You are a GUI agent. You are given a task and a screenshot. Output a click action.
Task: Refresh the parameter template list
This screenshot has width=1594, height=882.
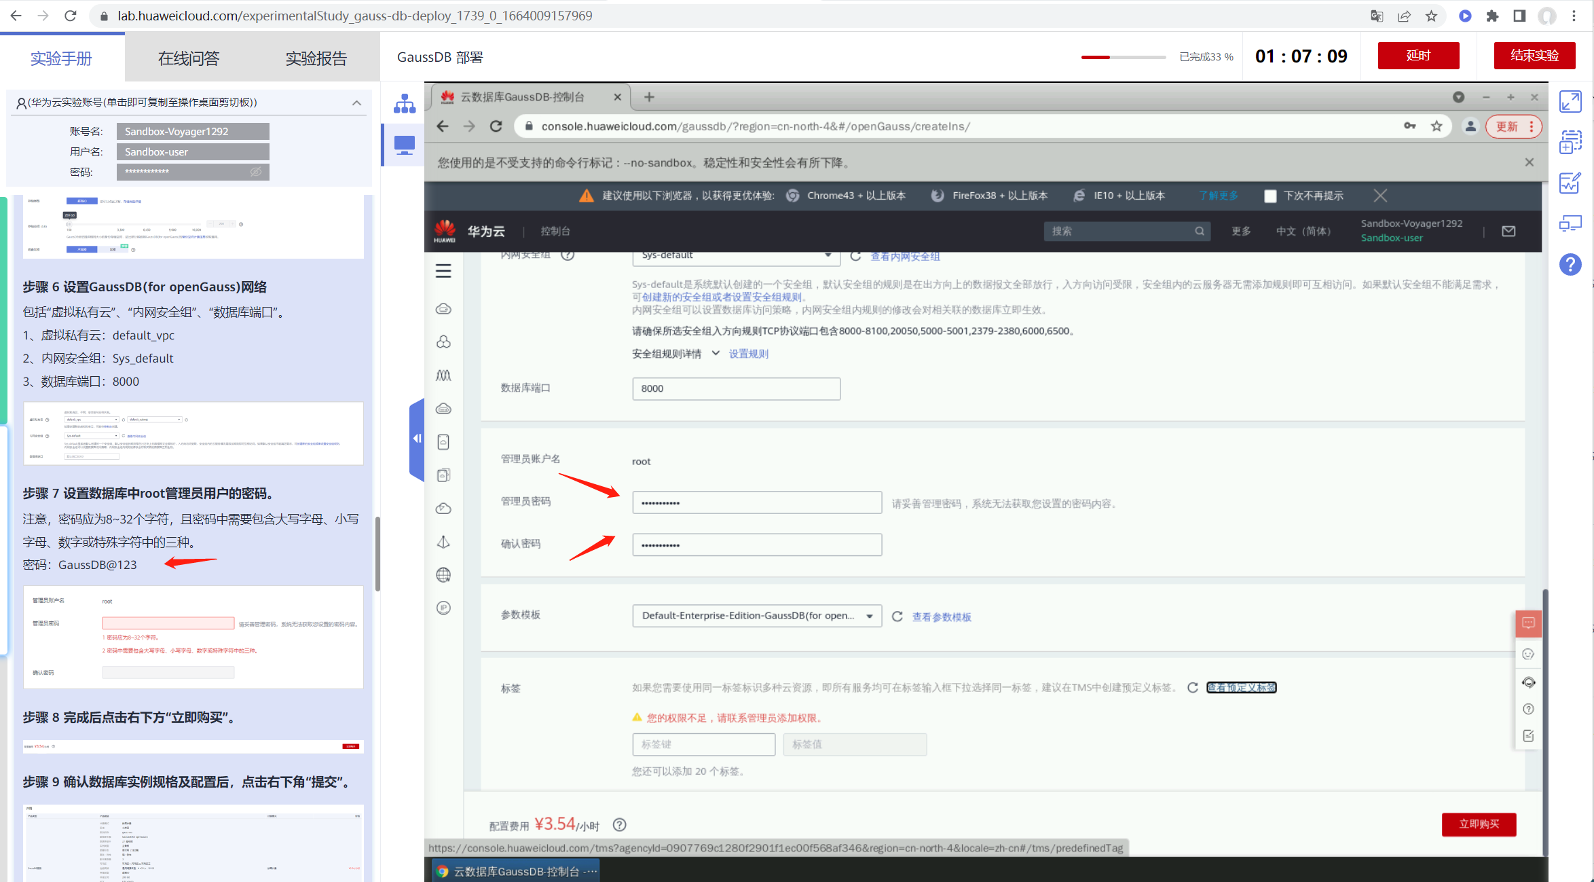click(897, 617)
